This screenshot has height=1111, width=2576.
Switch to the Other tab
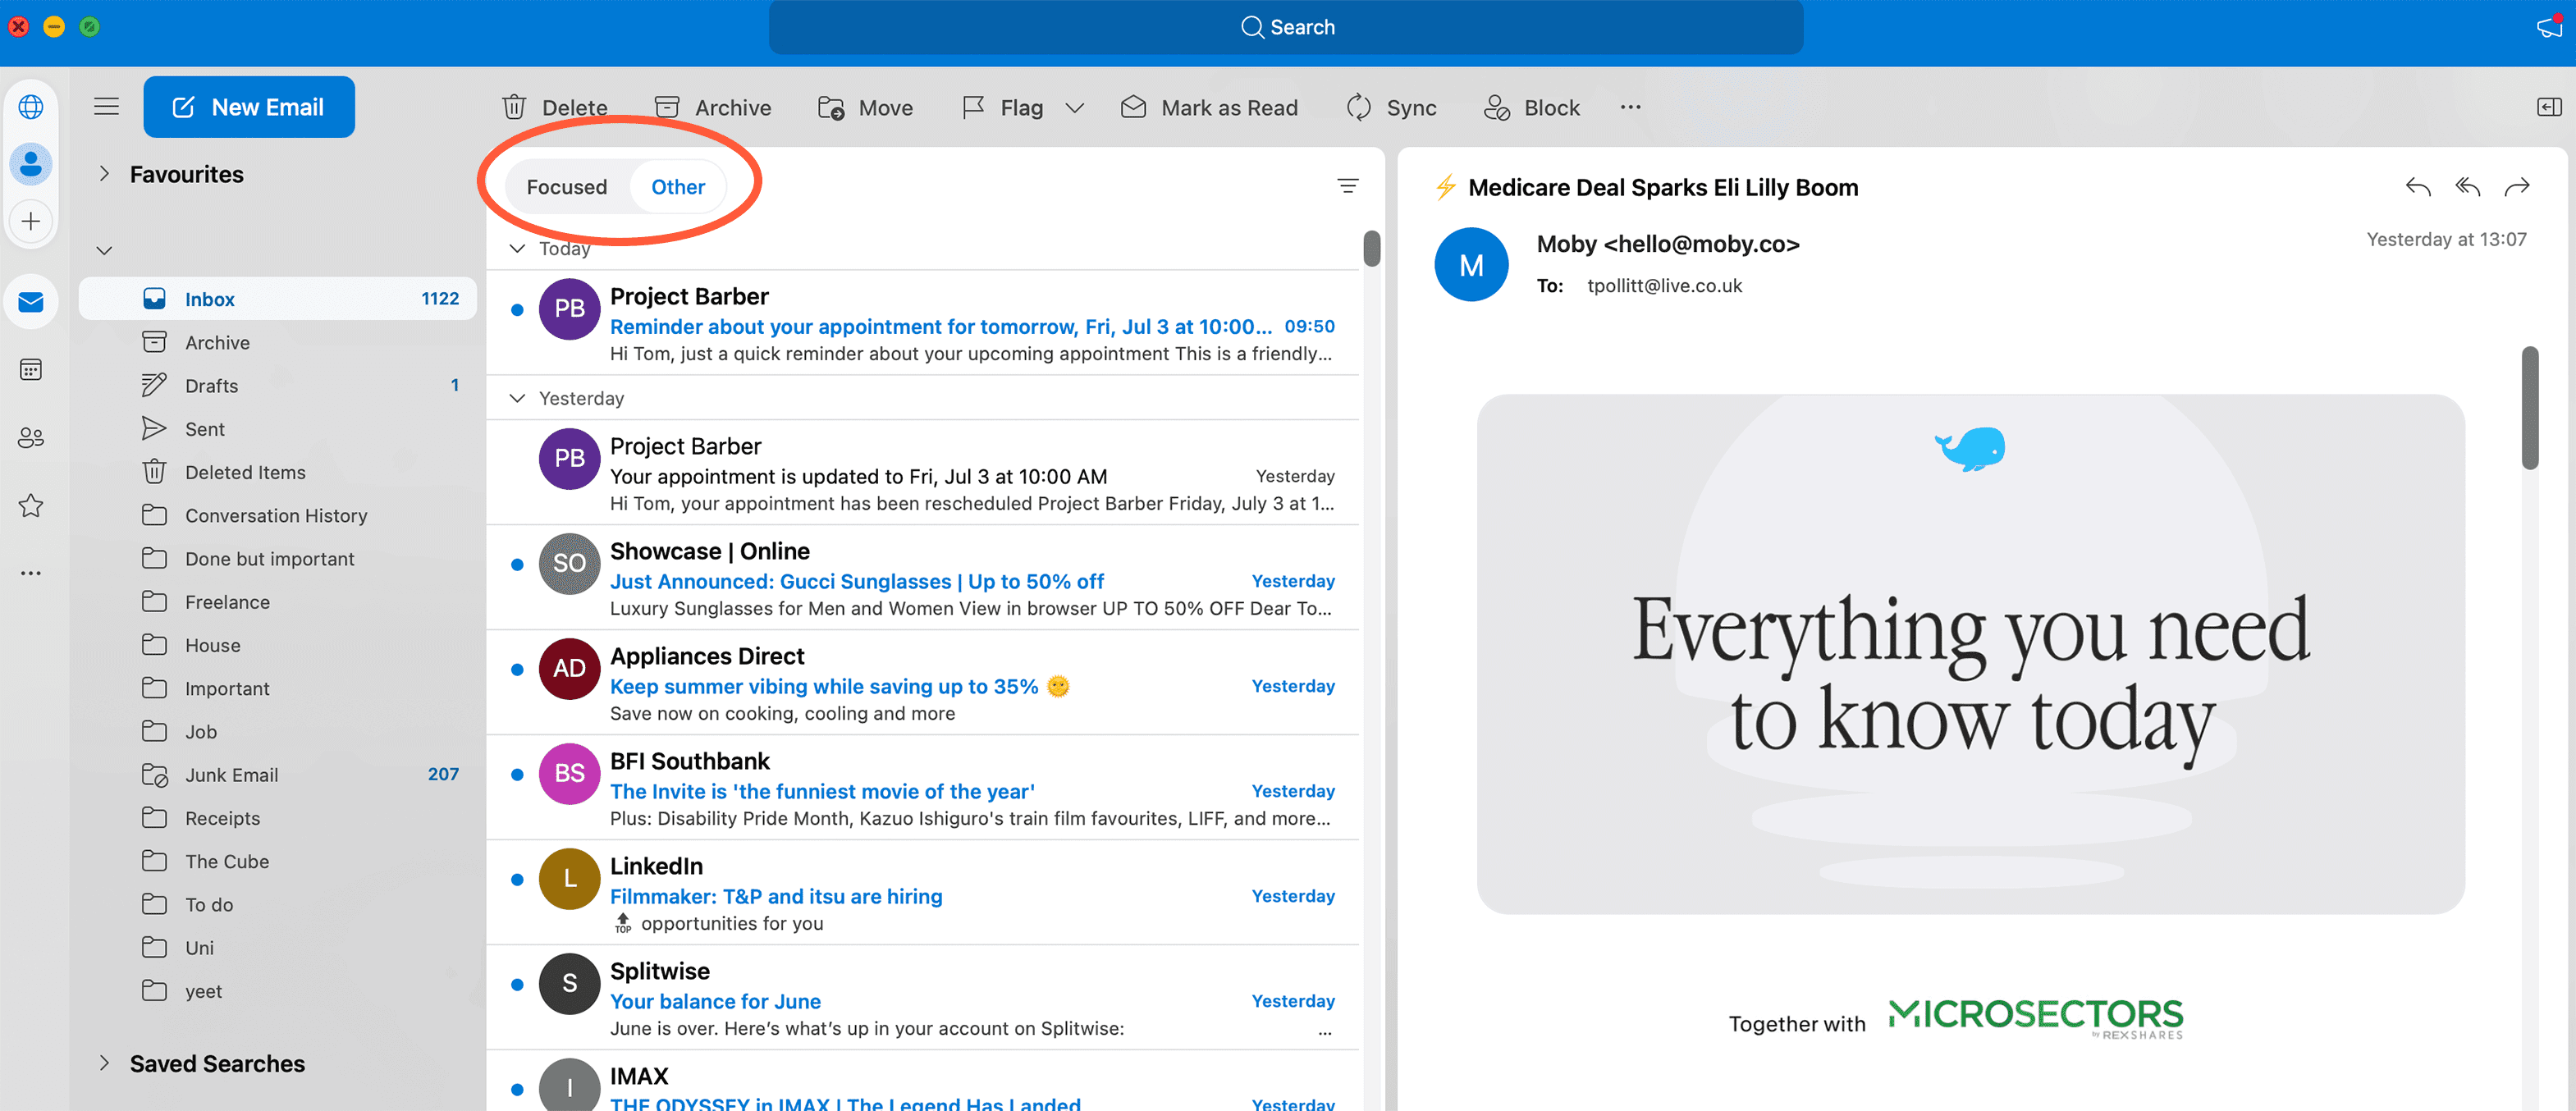point(678,187)
